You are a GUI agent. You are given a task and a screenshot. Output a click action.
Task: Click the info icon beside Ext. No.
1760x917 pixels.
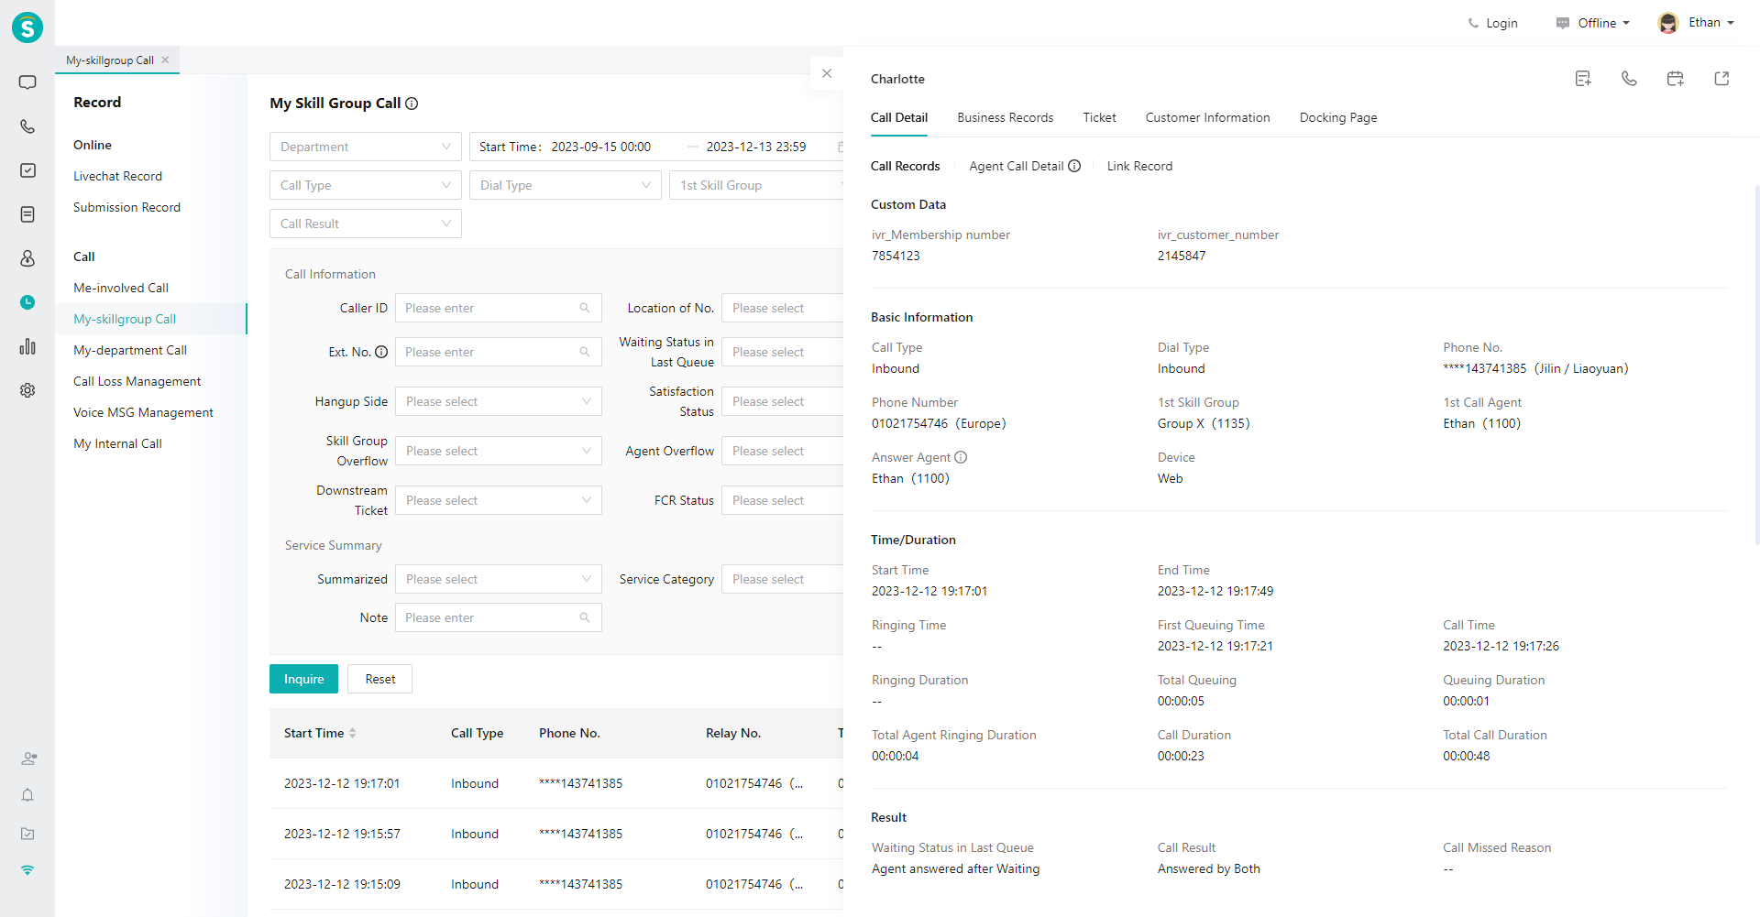[x=381, y=352]
